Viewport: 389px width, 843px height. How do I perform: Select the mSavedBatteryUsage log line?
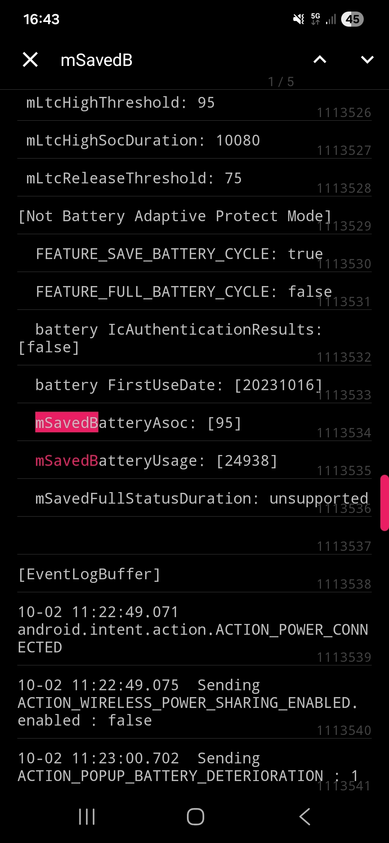click(156, 460)
